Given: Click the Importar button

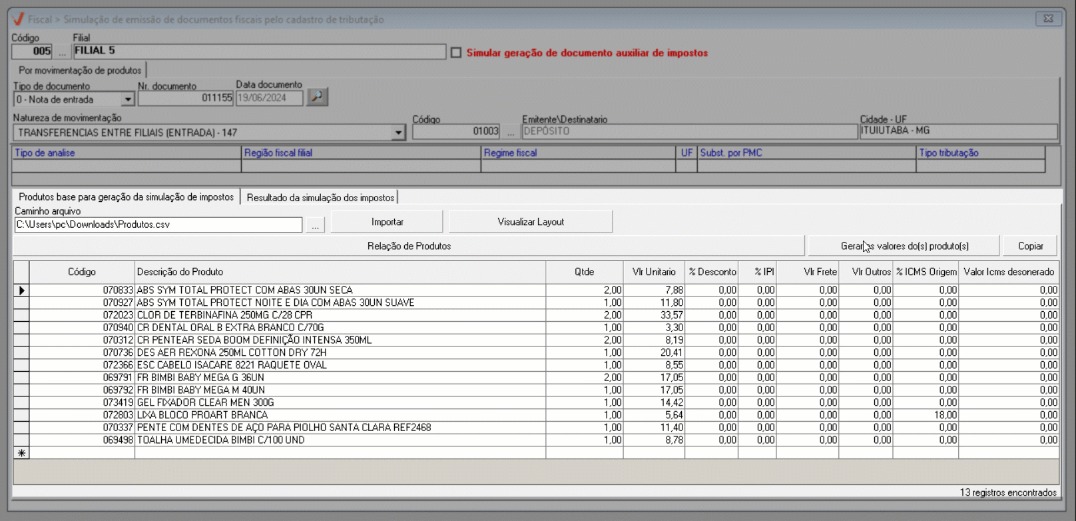Looking at the screenshot, I should tap(387, 222).
